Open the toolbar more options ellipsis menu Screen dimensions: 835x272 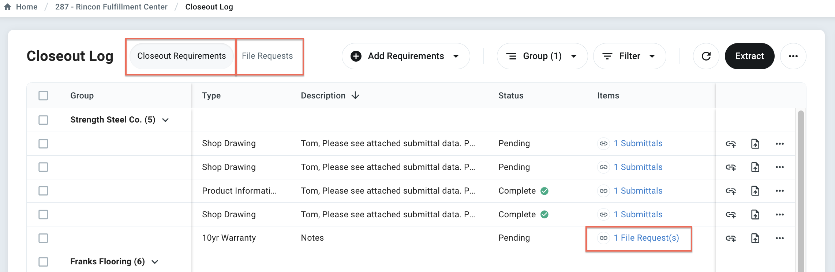click(x=793, y=56)
